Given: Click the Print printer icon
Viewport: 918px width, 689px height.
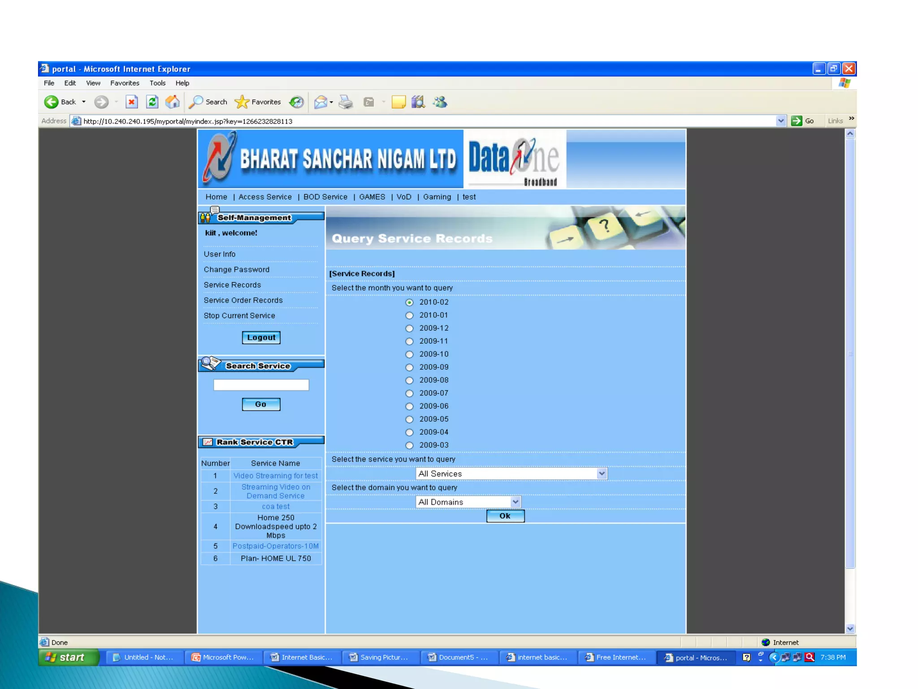Looking at the screenshot, I should click(346, 102).
